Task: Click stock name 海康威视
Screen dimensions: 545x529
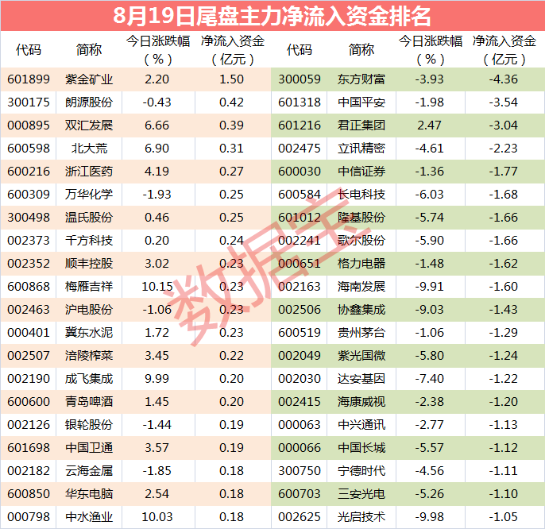Action: 361,402
